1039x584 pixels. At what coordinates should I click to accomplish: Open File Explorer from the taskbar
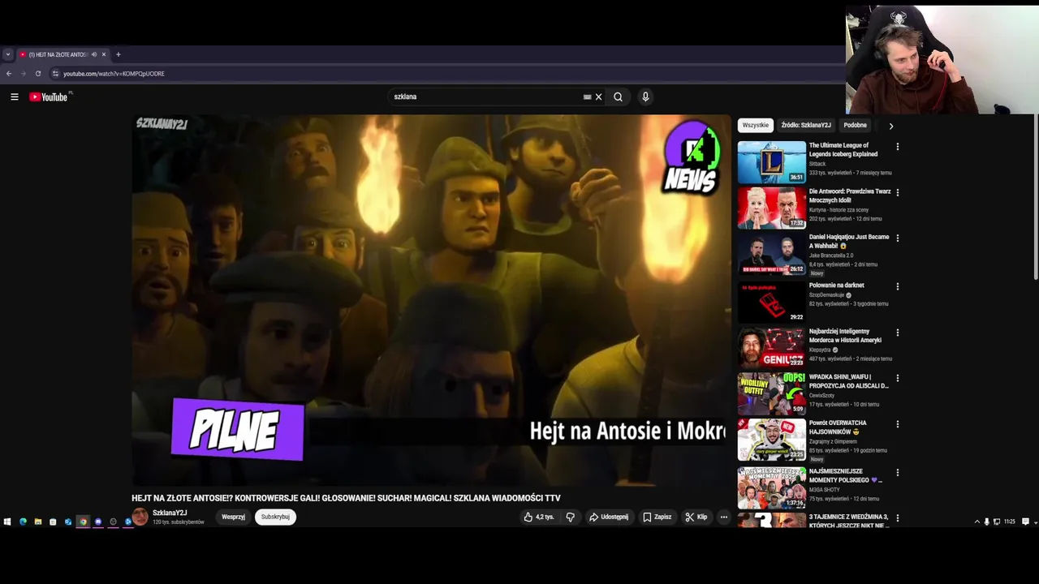[x=37, y=522]
